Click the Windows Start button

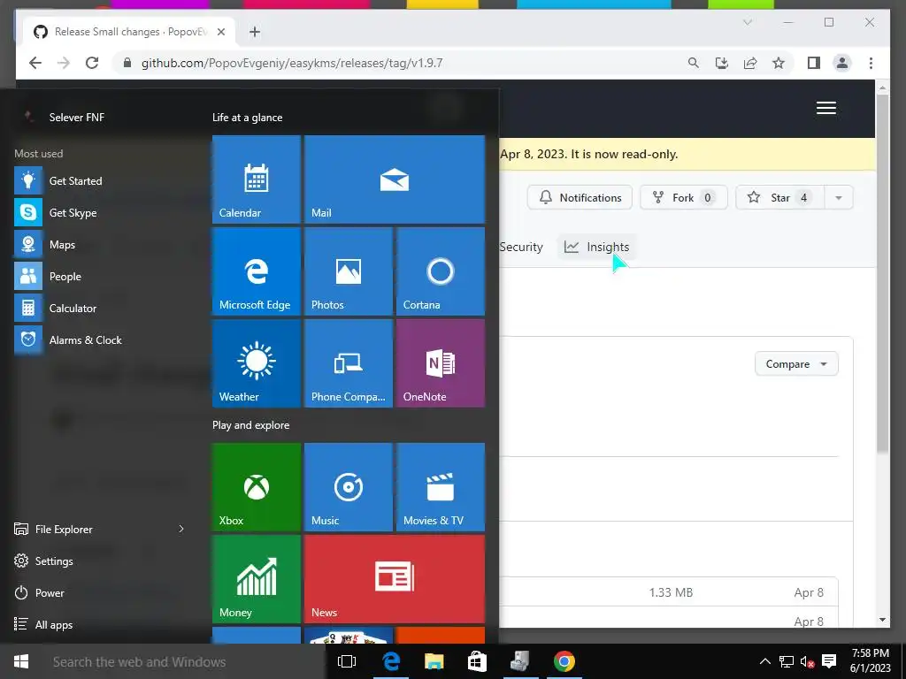[21, 661]
